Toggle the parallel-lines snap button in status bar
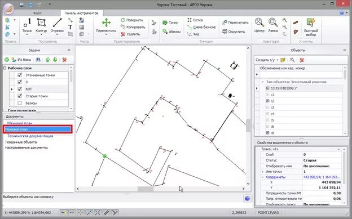 [106, 212]
